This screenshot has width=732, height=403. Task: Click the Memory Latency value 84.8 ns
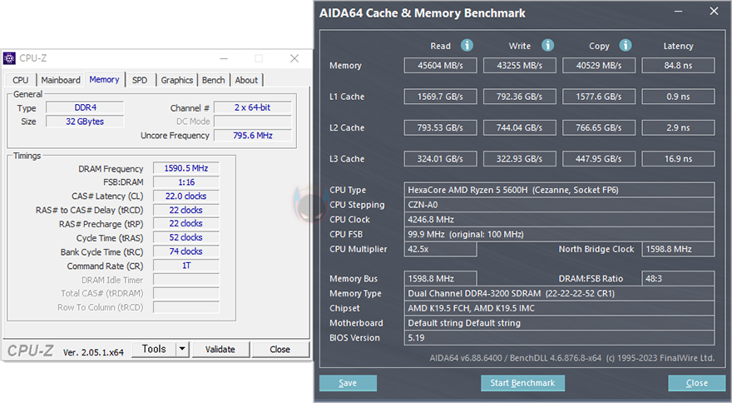click(x=678, y=66)
